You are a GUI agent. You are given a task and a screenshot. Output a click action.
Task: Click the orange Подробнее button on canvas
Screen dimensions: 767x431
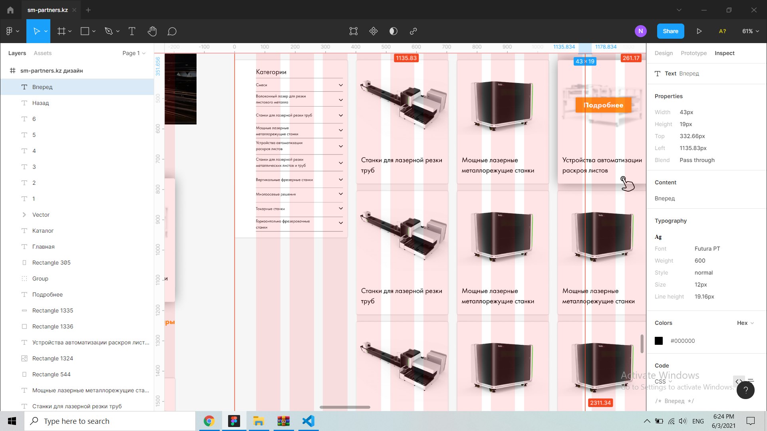[x=603, y=105]
